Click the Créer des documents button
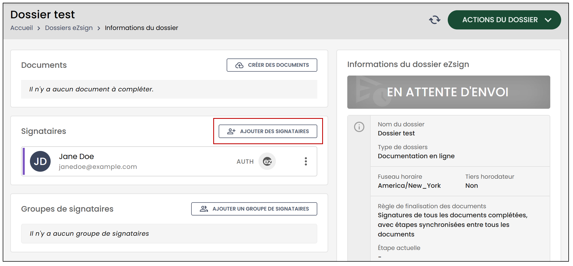This screenshot has height=266, width=573. point(272,65)
